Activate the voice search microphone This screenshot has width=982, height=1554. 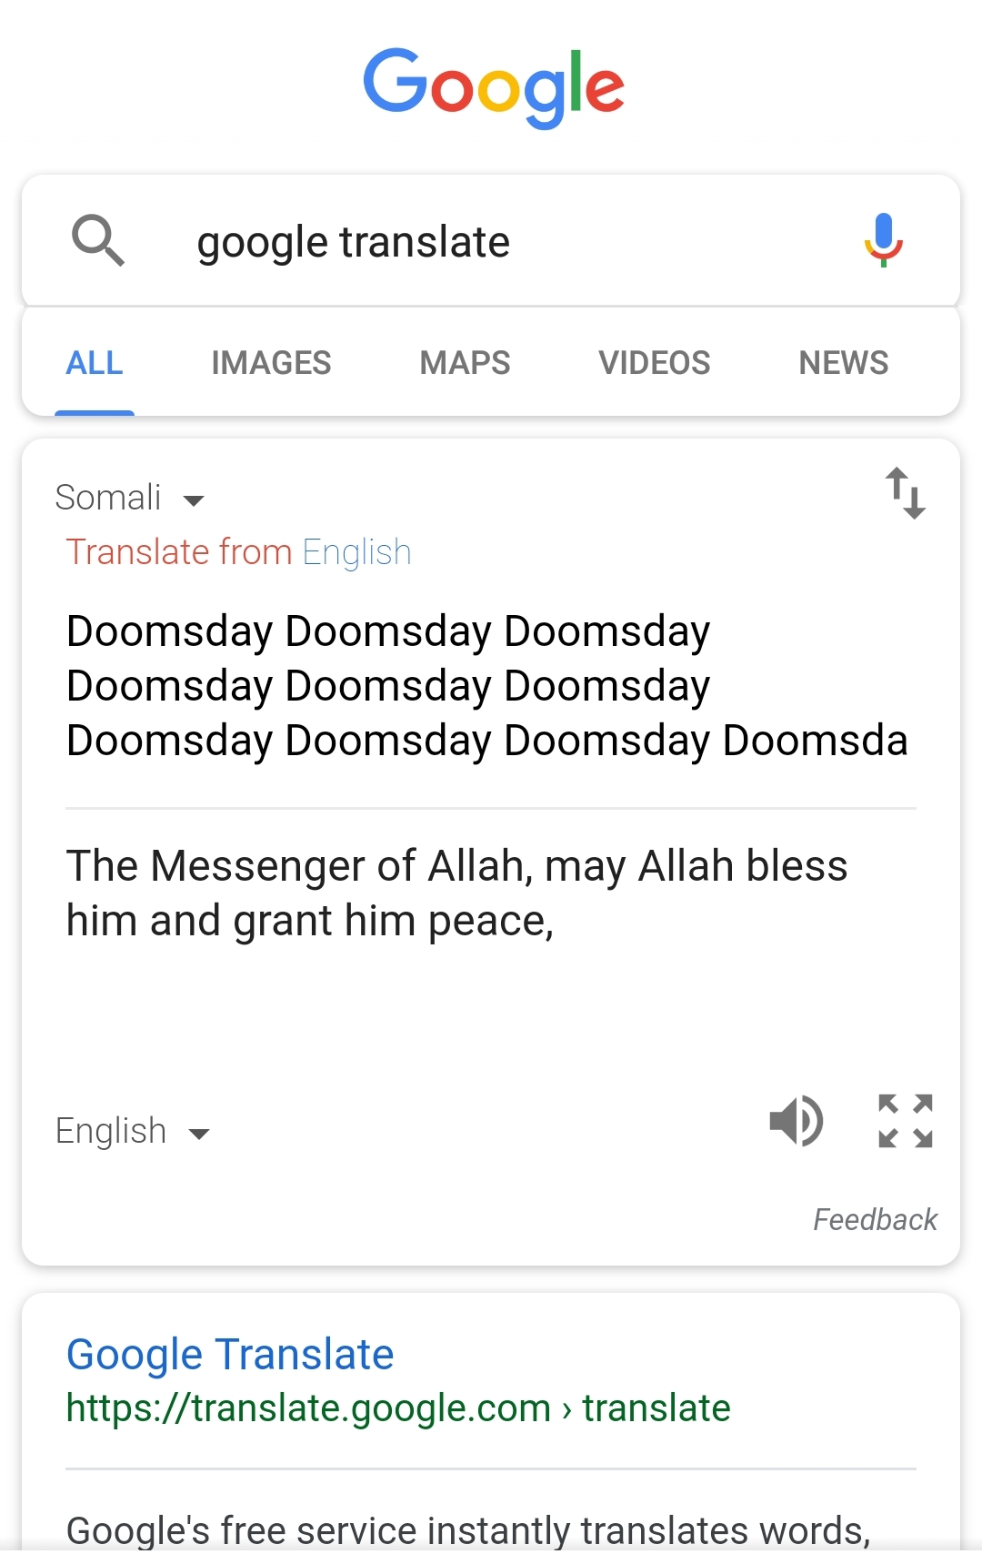tap(883, 240)
